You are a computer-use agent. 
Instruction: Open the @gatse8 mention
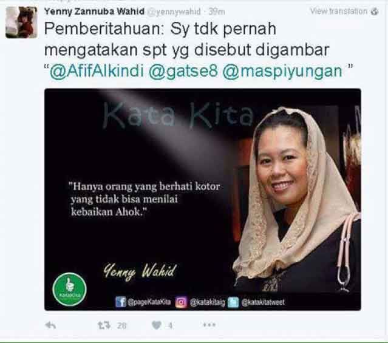(x=183, y=71)
